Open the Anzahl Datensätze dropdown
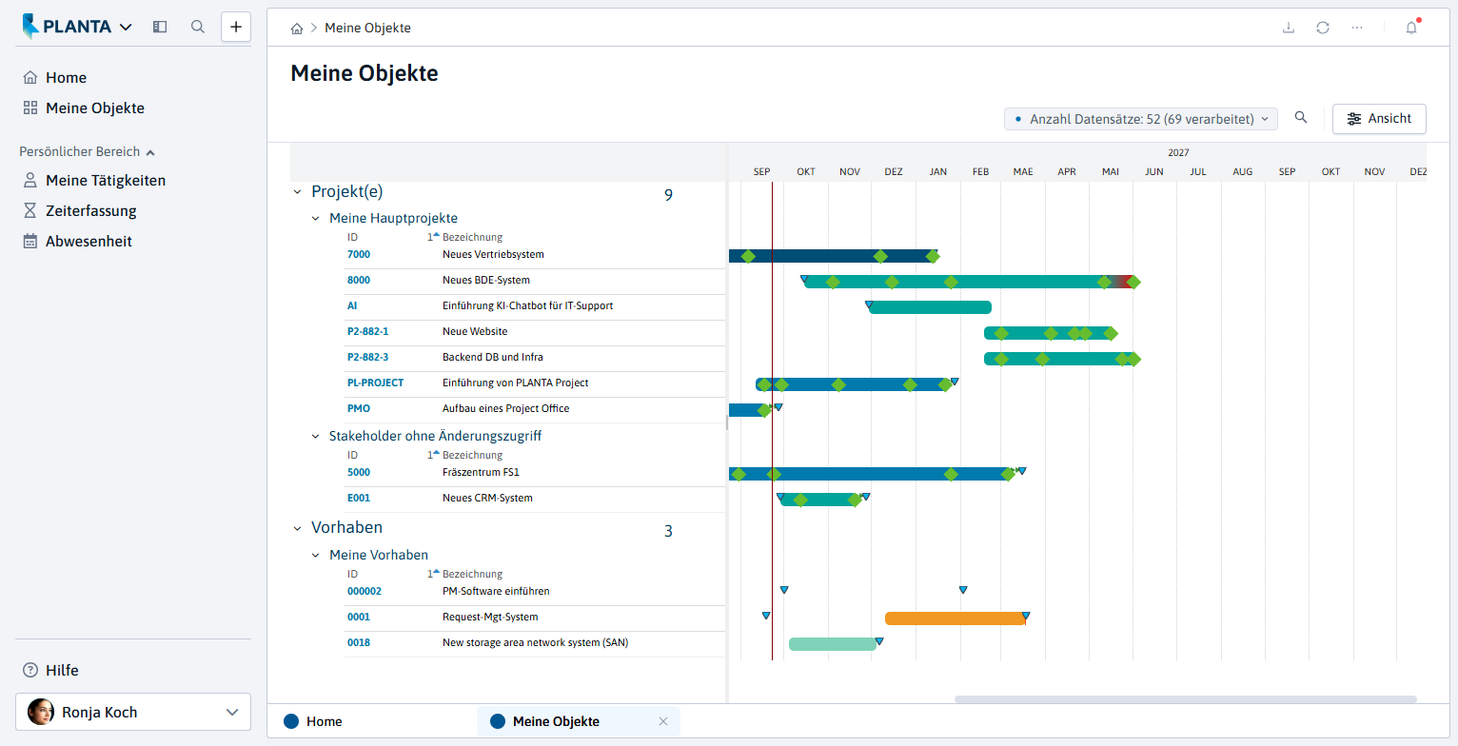1458x746 pixels. (x=1141, y=119)
